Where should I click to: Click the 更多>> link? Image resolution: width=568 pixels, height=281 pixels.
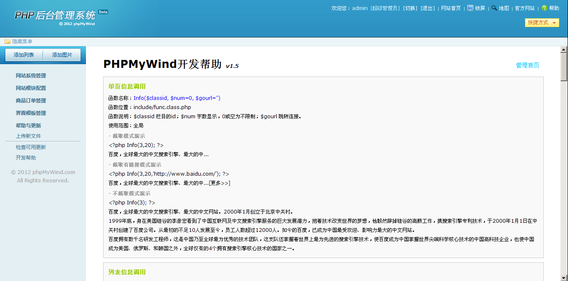[x=220, y=183]
